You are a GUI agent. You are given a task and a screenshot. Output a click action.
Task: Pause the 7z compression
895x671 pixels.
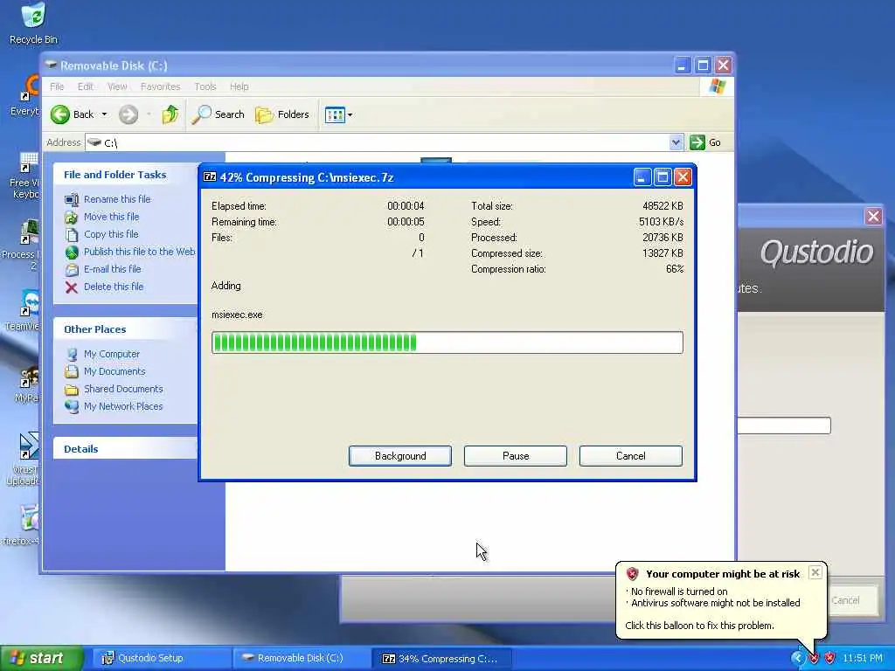[x=516, y=456]
